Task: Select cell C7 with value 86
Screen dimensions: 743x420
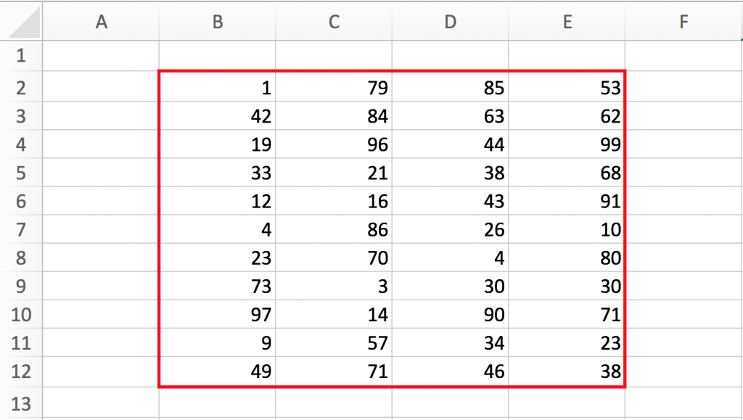Action: [334, 230]
